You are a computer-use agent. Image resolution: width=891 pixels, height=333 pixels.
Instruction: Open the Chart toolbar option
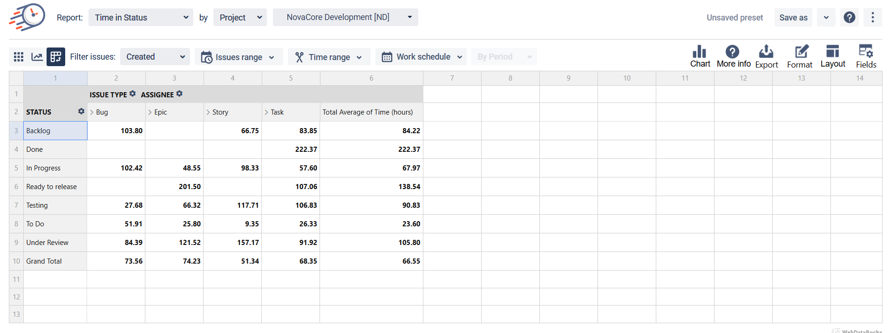pyautogui.click(x=700, y=56)
